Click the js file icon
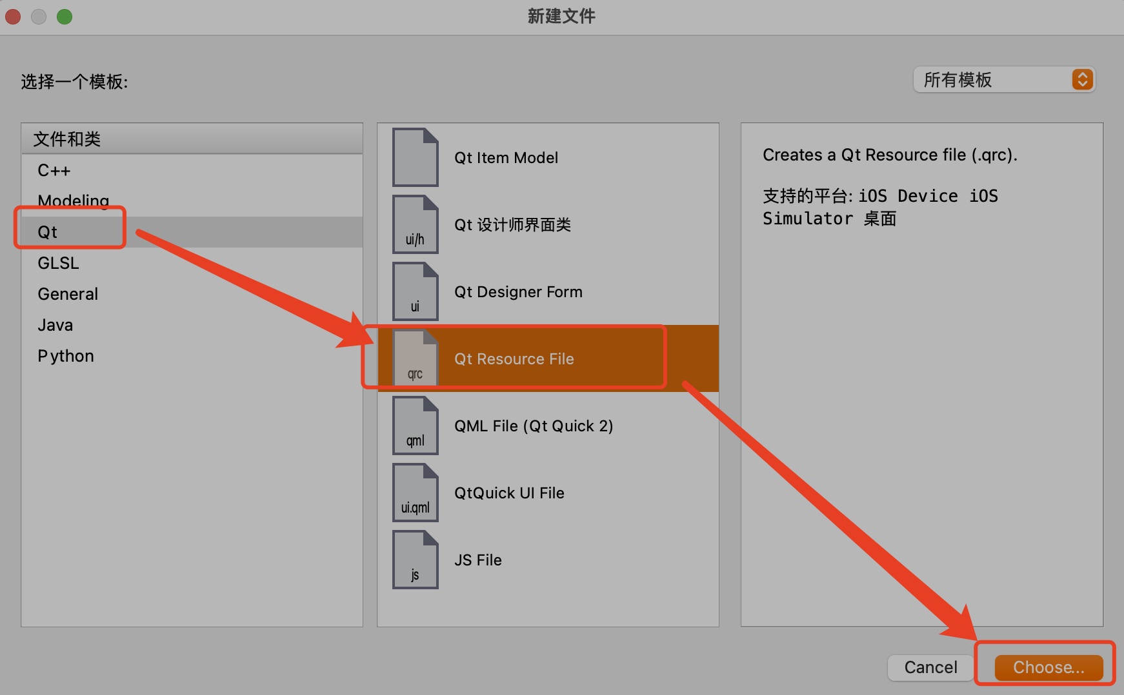The image size is (1124, 695). (x=416, y=560)
